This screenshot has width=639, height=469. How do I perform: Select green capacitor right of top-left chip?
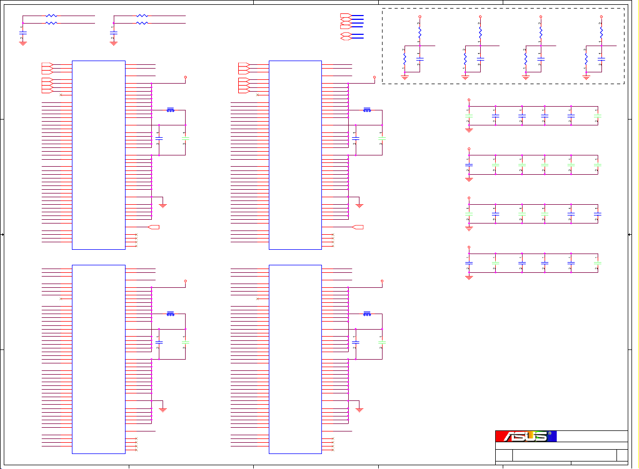(185, 139)
